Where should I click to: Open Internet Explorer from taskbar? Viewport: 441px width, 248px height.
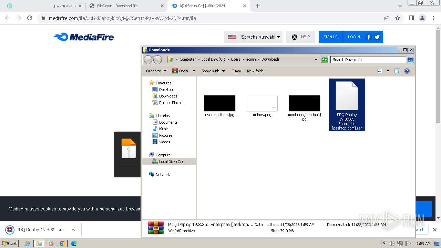(x=27, y=244)
